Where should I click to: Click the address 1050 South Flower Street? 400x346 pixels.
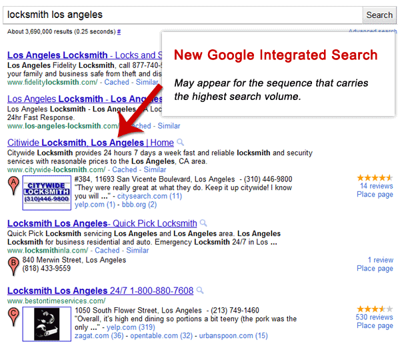coord(117,310)
